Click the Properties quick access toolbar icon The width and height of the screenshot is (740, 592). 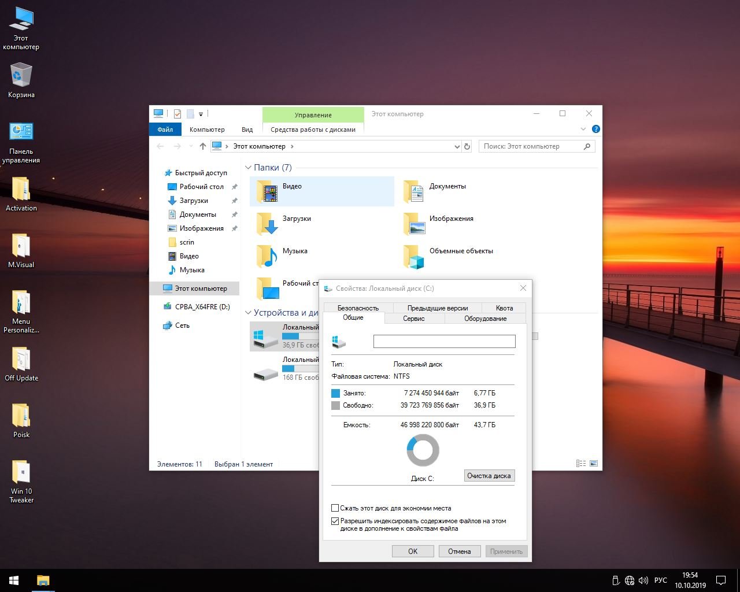[x=177, y=114]
